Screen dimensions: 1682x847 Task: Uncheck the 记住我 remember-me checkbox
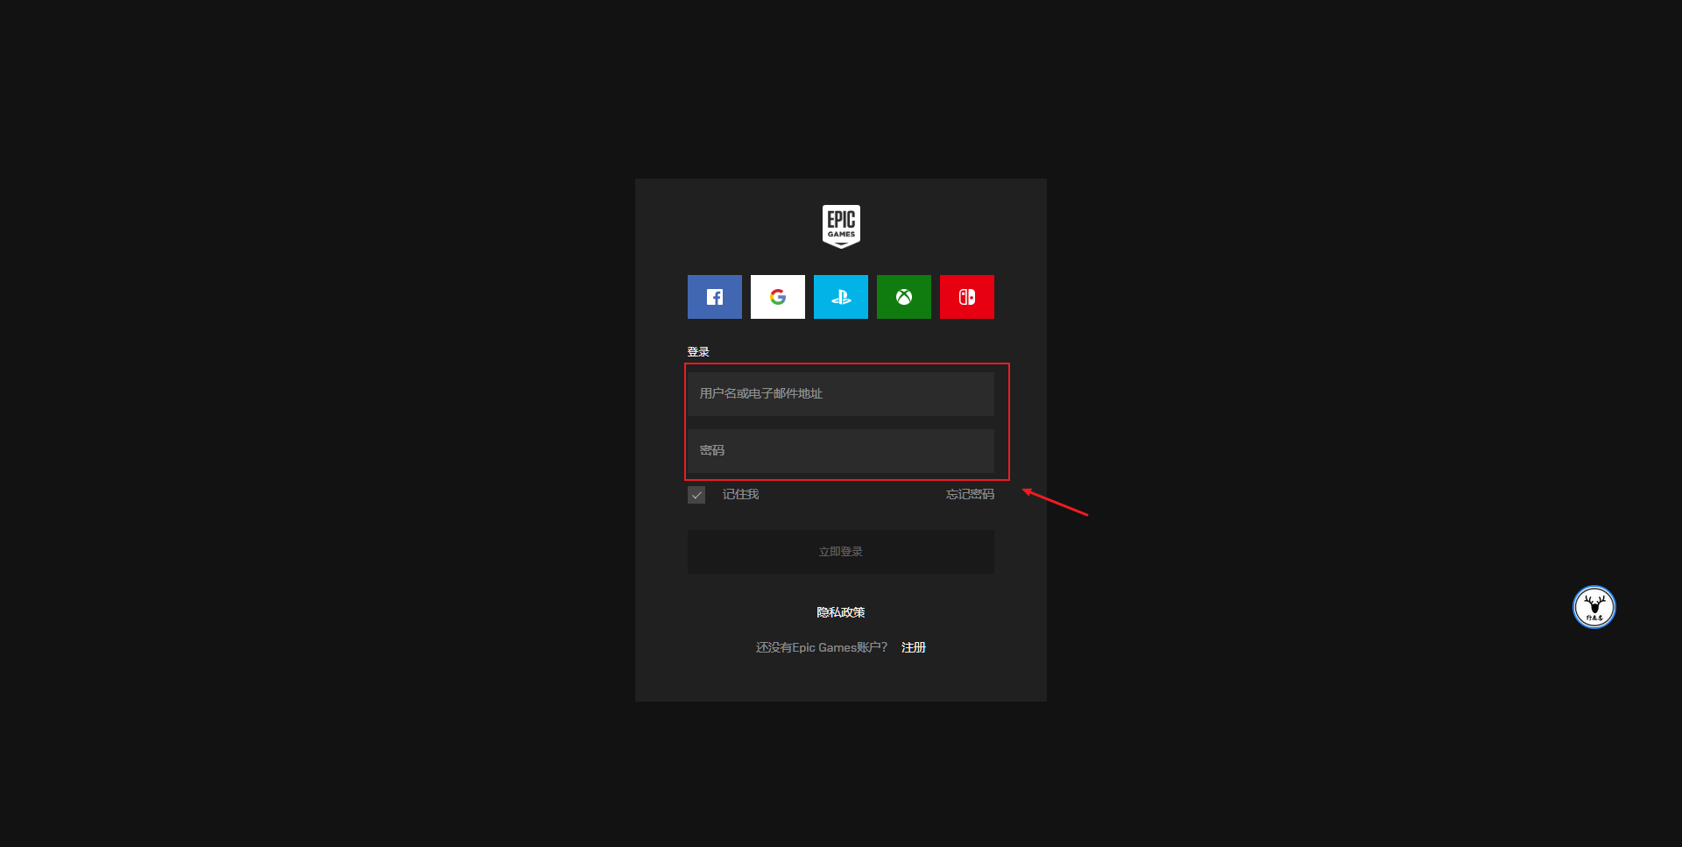[696, 495]
